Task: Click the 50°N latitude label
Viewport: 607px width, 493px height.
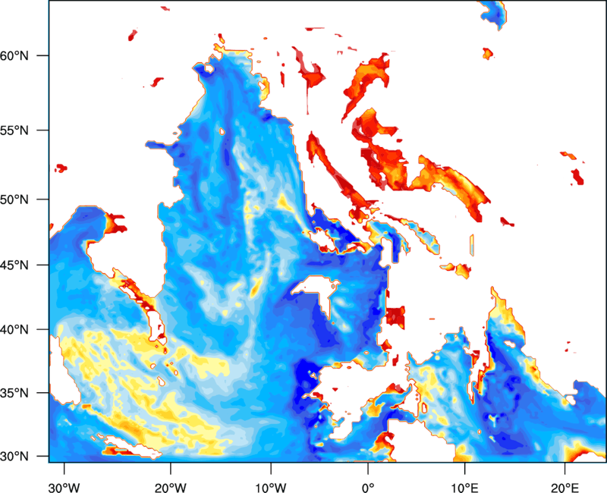Action: (x=14, y=199)
